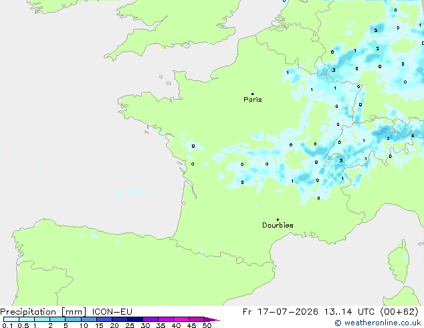Select the 30–35 mm purple legend swatch

click(x=150, y=319)
